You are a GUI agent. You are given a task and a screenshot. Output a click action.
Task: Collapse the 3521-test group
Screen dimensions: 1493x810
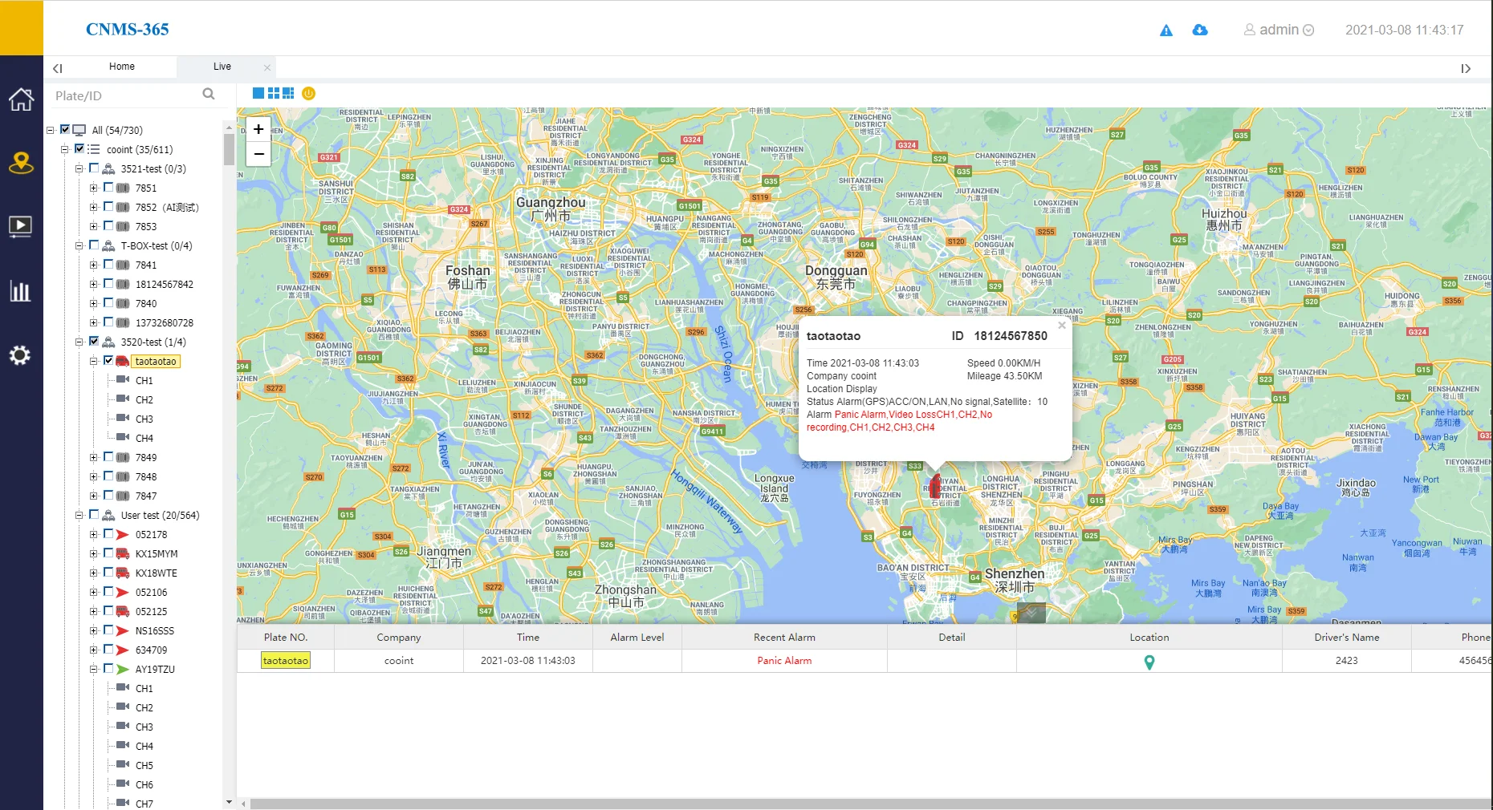[79, 168]
